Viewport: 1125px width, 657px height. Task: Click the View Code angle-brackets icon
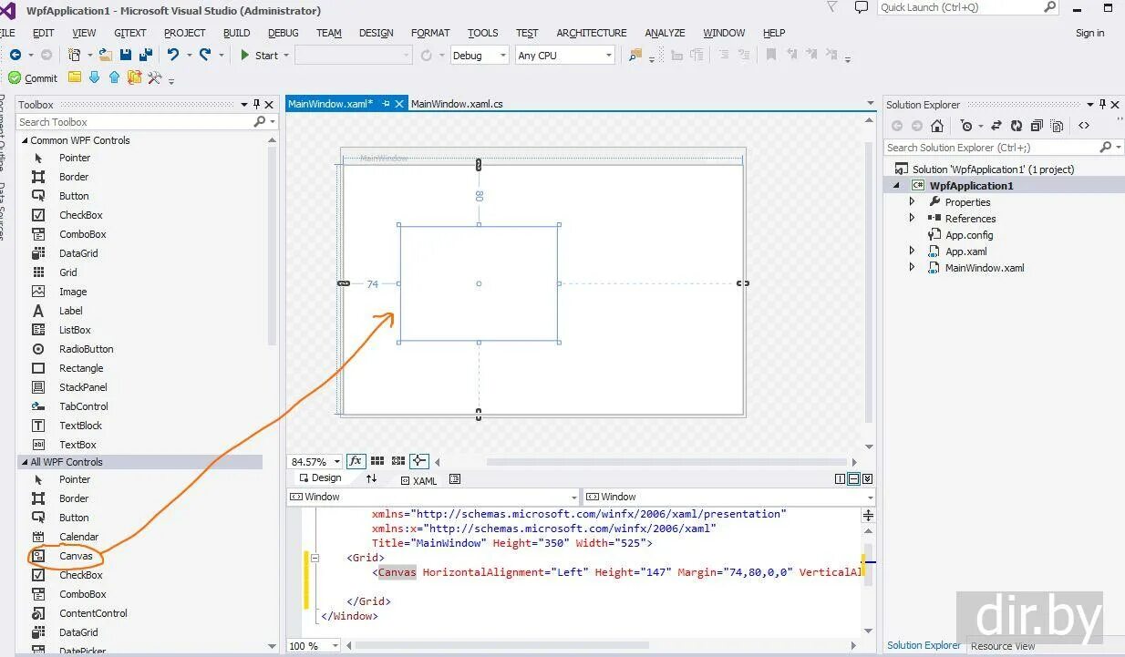click(1084, 126)
